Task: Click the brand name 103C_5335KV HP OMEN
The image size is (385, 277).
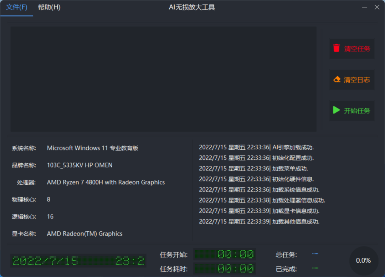Action: [79, 165]
